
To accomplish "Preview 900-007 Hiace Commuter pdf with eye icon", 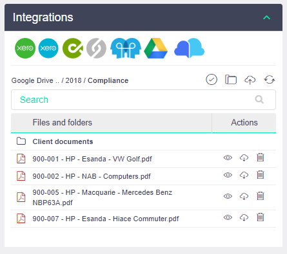I will [x=228, y=217].
